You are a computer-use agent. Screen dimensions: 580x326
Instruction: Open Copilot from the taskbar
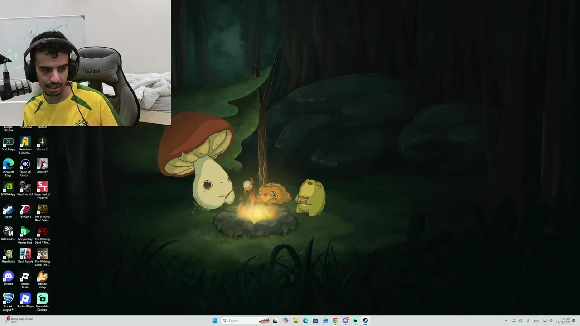click(x=285, y=321)
